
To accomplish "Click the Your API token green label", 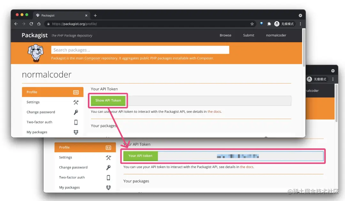I will 140,156.
